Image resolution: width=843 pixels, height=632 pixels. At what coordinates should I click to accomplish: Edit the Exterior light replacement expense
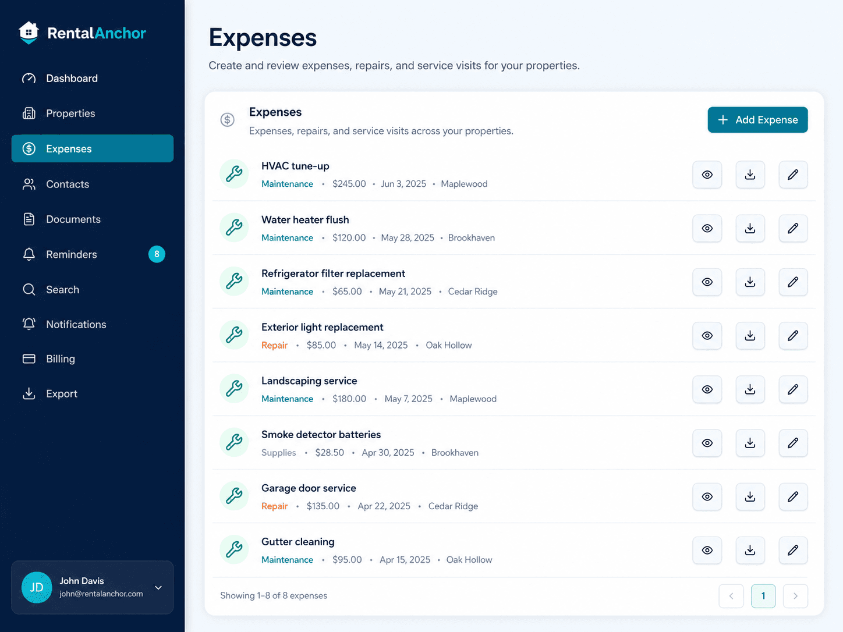pyautogui.click(x=793, y=336)
